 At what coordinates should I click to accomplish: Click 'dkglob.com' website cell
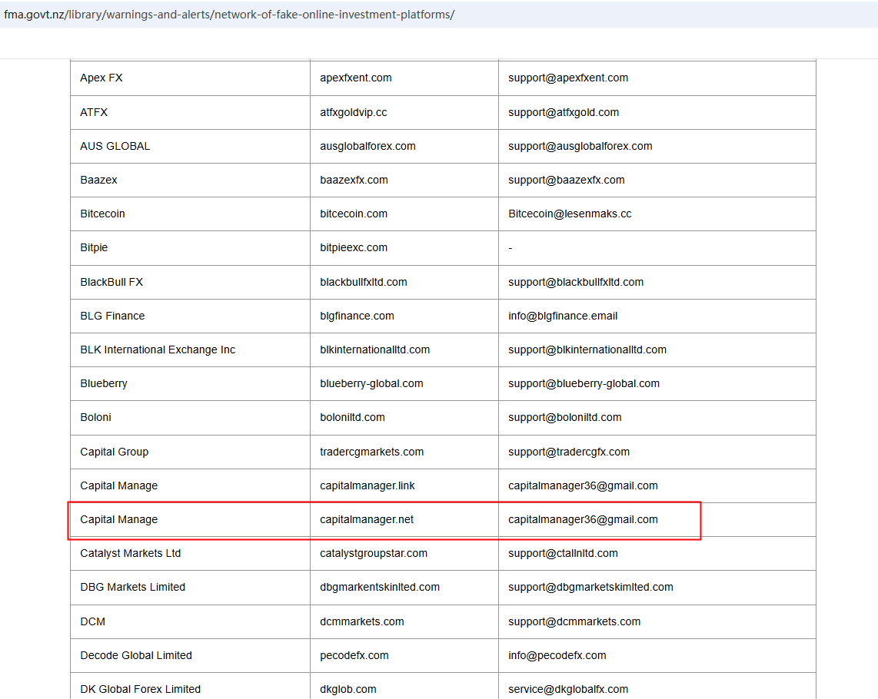click(x=404, y=686)
